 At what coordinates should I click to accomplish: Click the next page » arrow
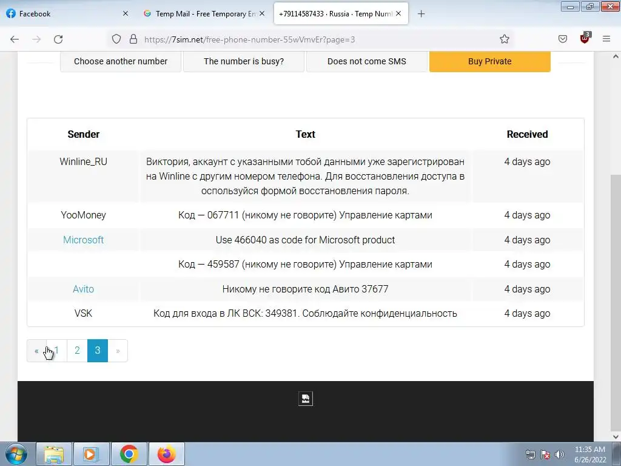[x=118, y=351]
